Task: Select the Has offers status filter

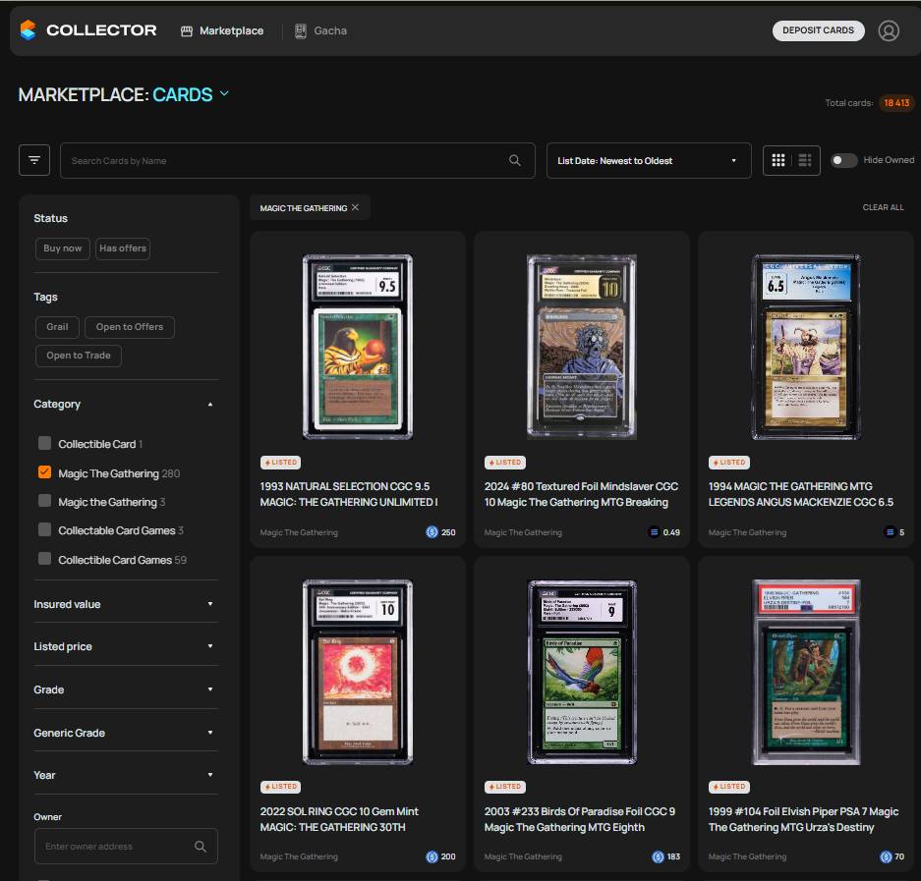Action: tap(123, 248)
